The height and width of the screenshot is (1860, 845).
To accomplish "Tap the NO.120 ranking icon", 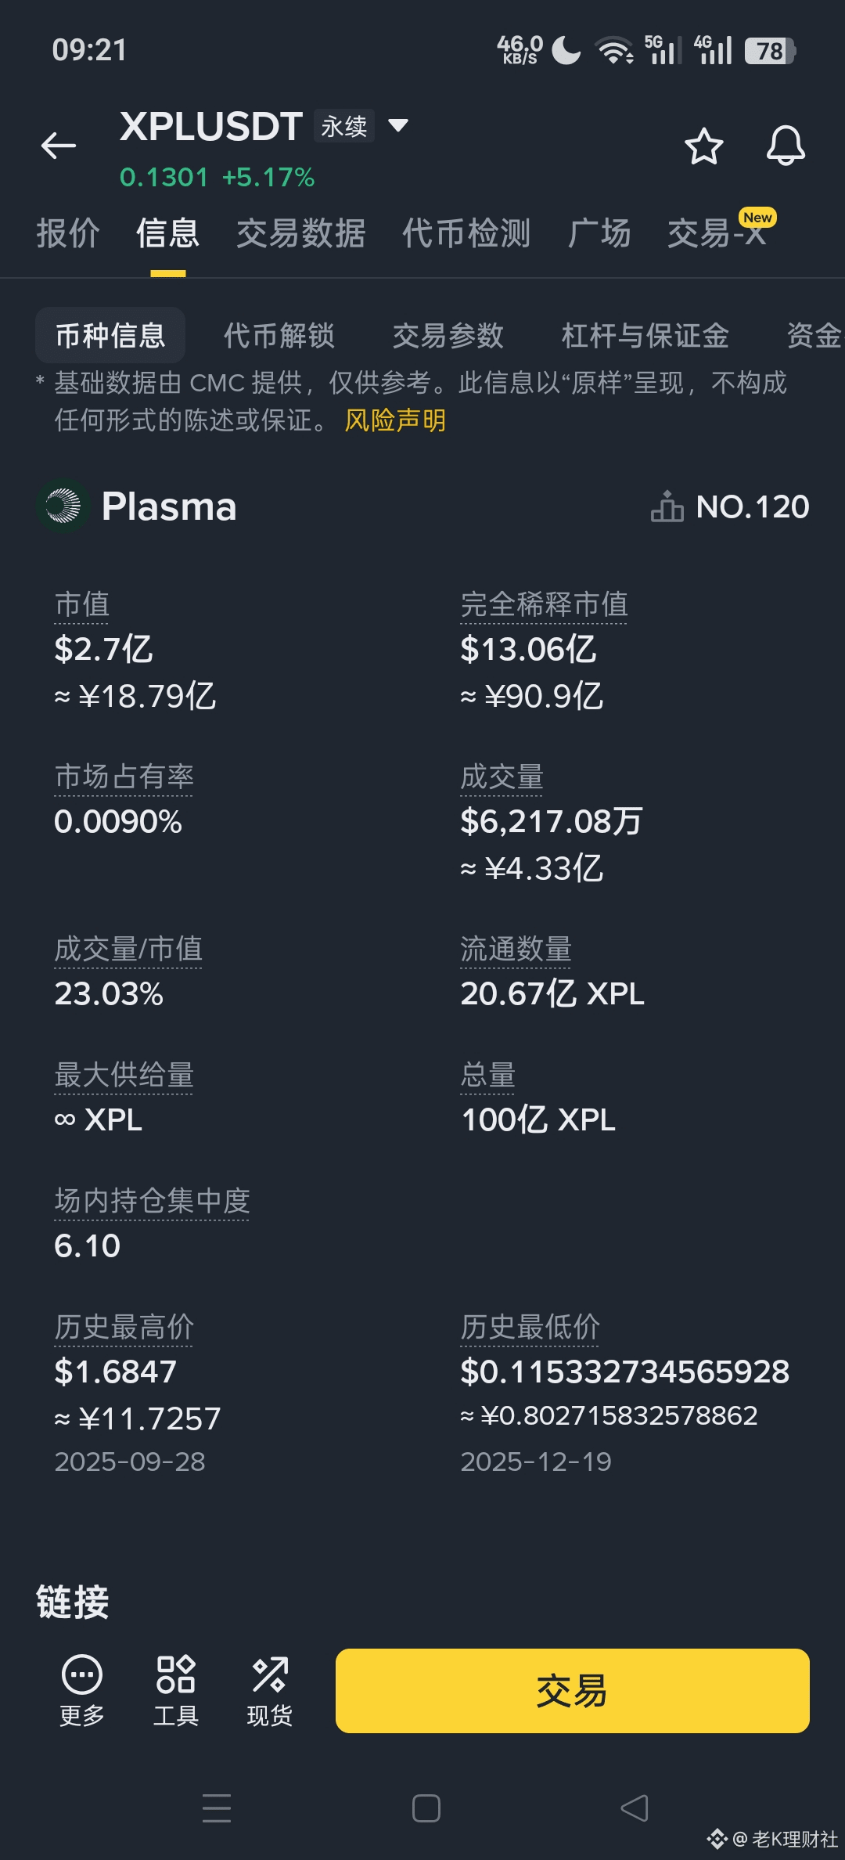I will pyautogui.click(x=667, y=506).
